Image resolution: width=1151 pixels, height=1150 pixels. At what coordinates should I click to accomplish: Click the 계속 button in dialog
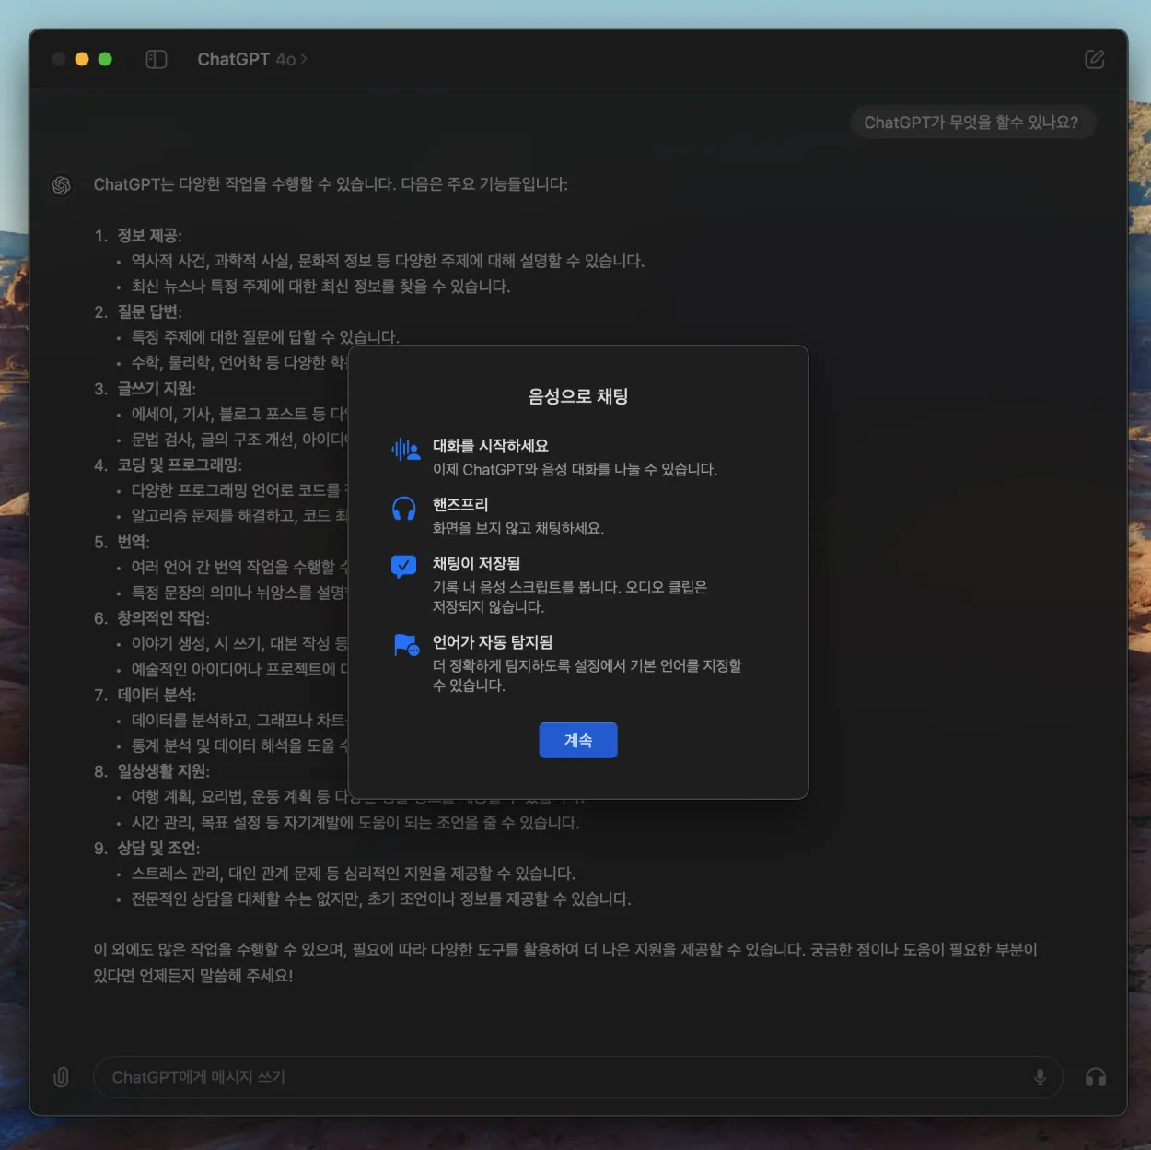pyautogui.click(x=578, y=740)
